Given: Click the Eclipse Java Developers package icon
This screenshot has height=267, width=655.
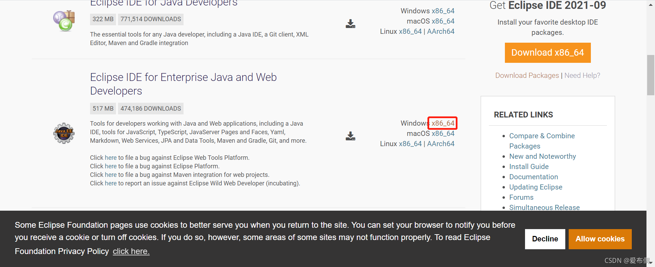Looking at the screenshot, I should [64, 21].
